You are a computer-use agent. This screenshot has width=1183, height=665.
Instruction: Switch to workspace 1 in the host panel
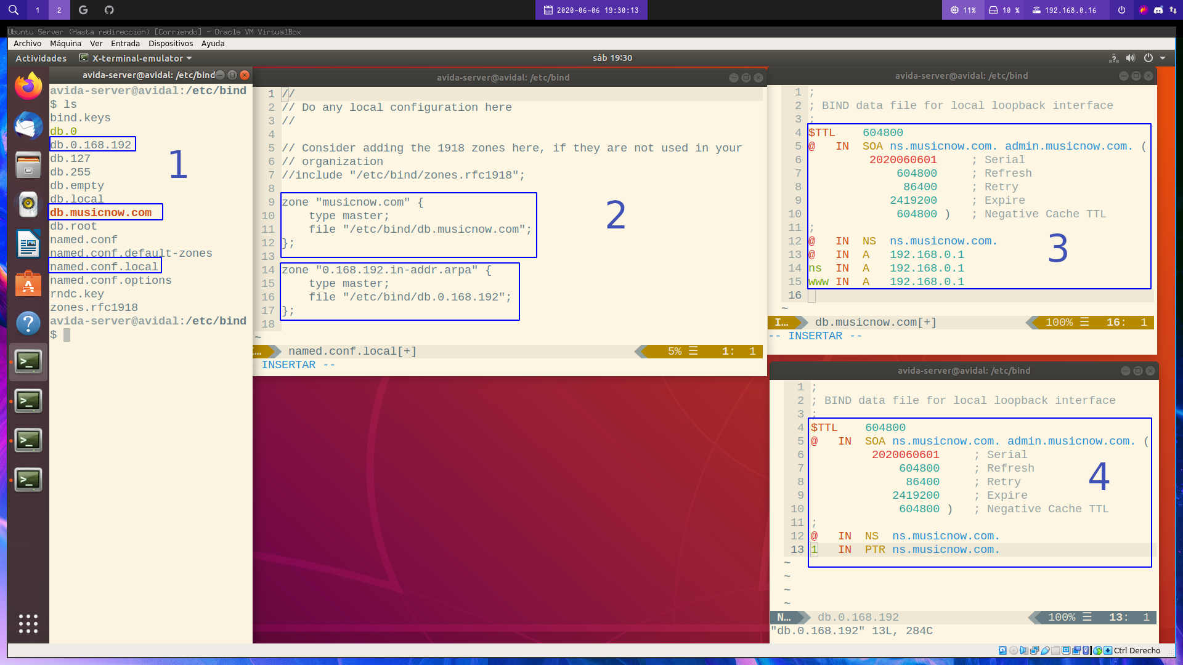38,10
